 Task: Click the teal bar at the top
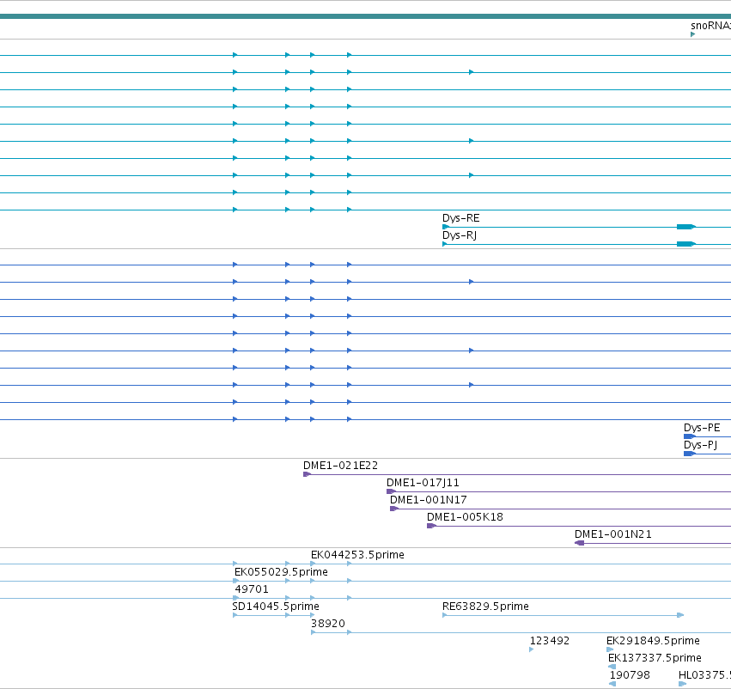366,17
